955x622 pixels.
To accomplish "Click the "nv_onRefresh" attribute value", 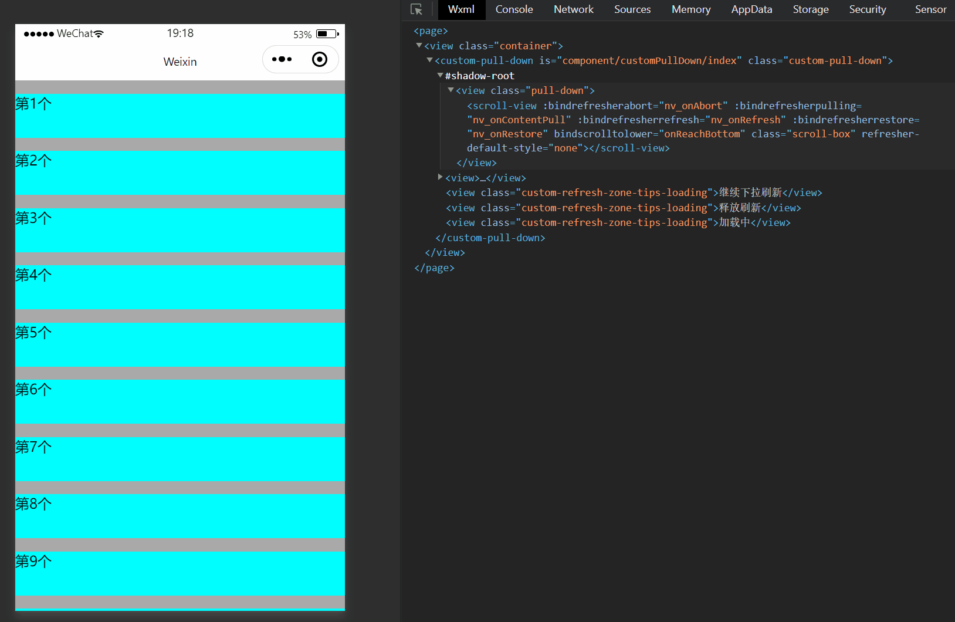I will pyautogui.click(x=746, y=120).
